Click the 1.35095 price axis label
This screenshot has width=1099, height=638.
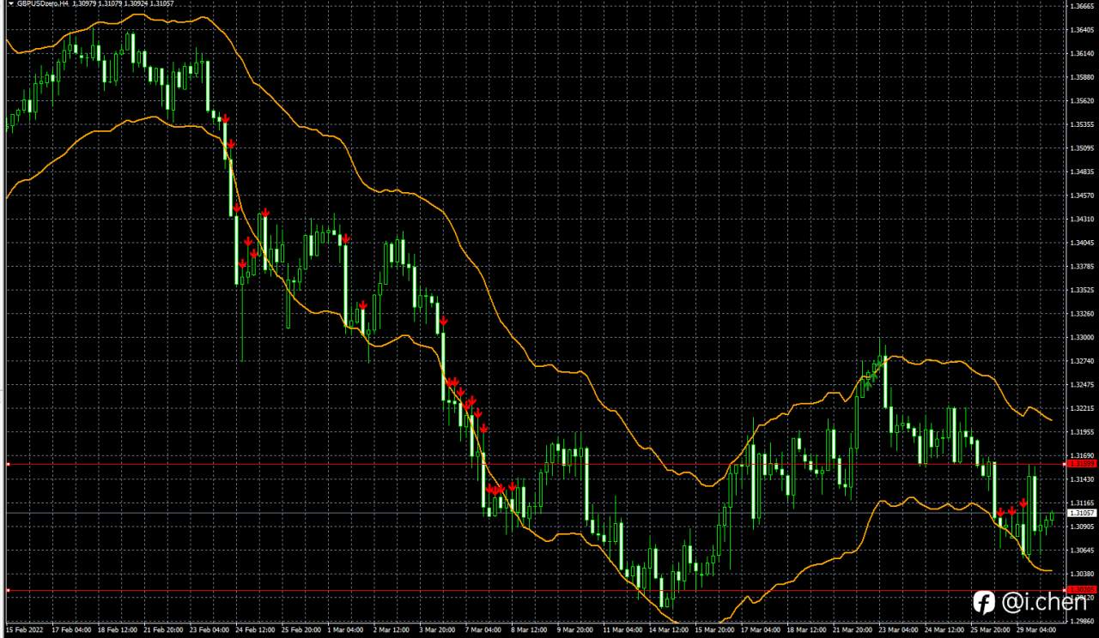1082,148
